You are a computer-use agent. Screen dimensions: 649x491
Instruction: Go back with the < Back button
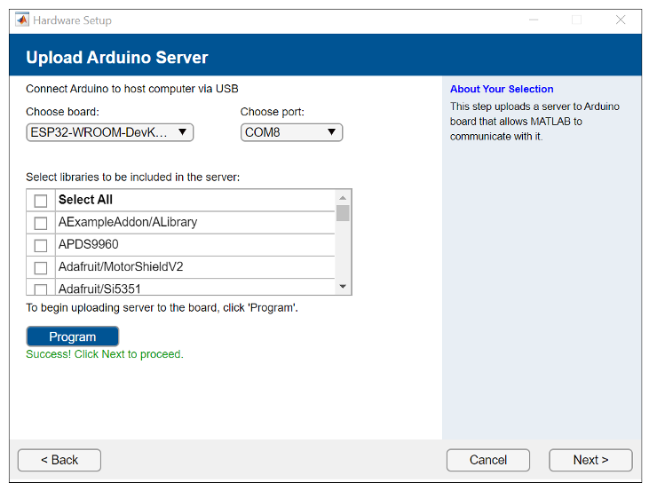(x=59, y=460)
